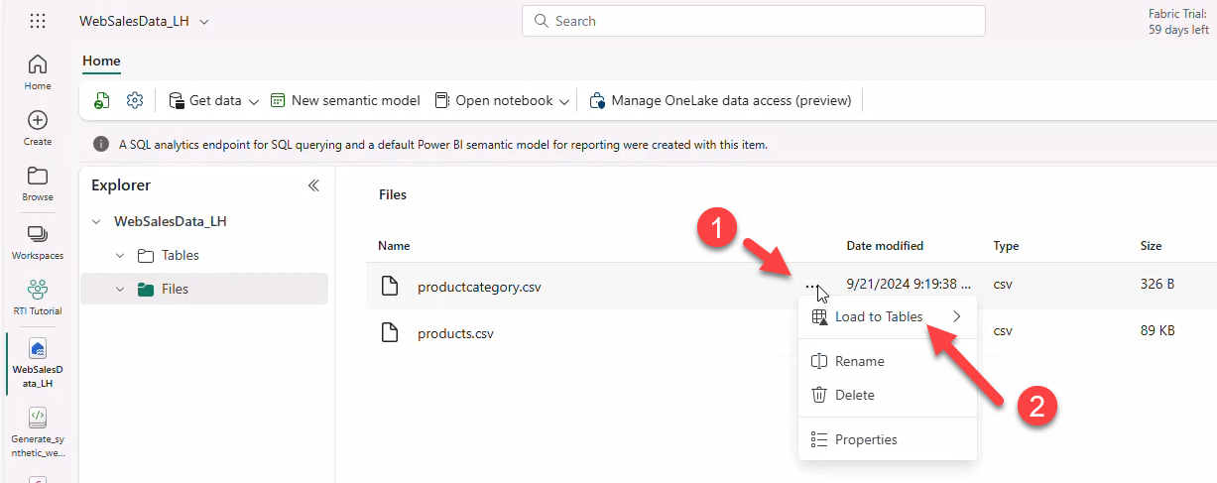The height and width of the screenshot is (483, 1217).
Task: Click New semantic model button
Action: (345, 100)
